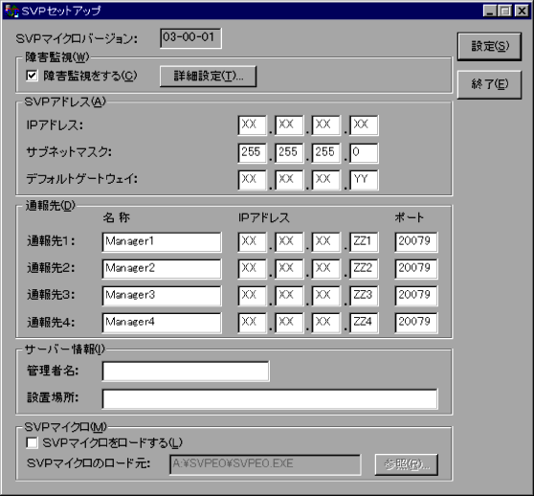Click the first 255 of サブネットマスク
Viewport: 534px width, 496px height.
pyautogui.click(x=252, y=152)
